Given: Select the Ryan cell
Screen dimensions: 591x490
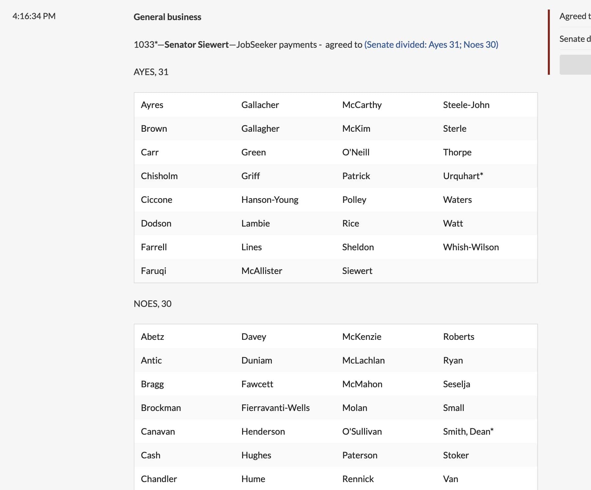Looking at the screenshot, I should click(487, 360).
